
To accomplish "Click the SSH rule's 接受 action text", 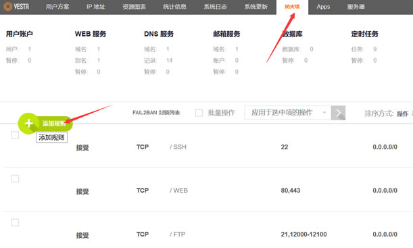I will click(82, 148).
